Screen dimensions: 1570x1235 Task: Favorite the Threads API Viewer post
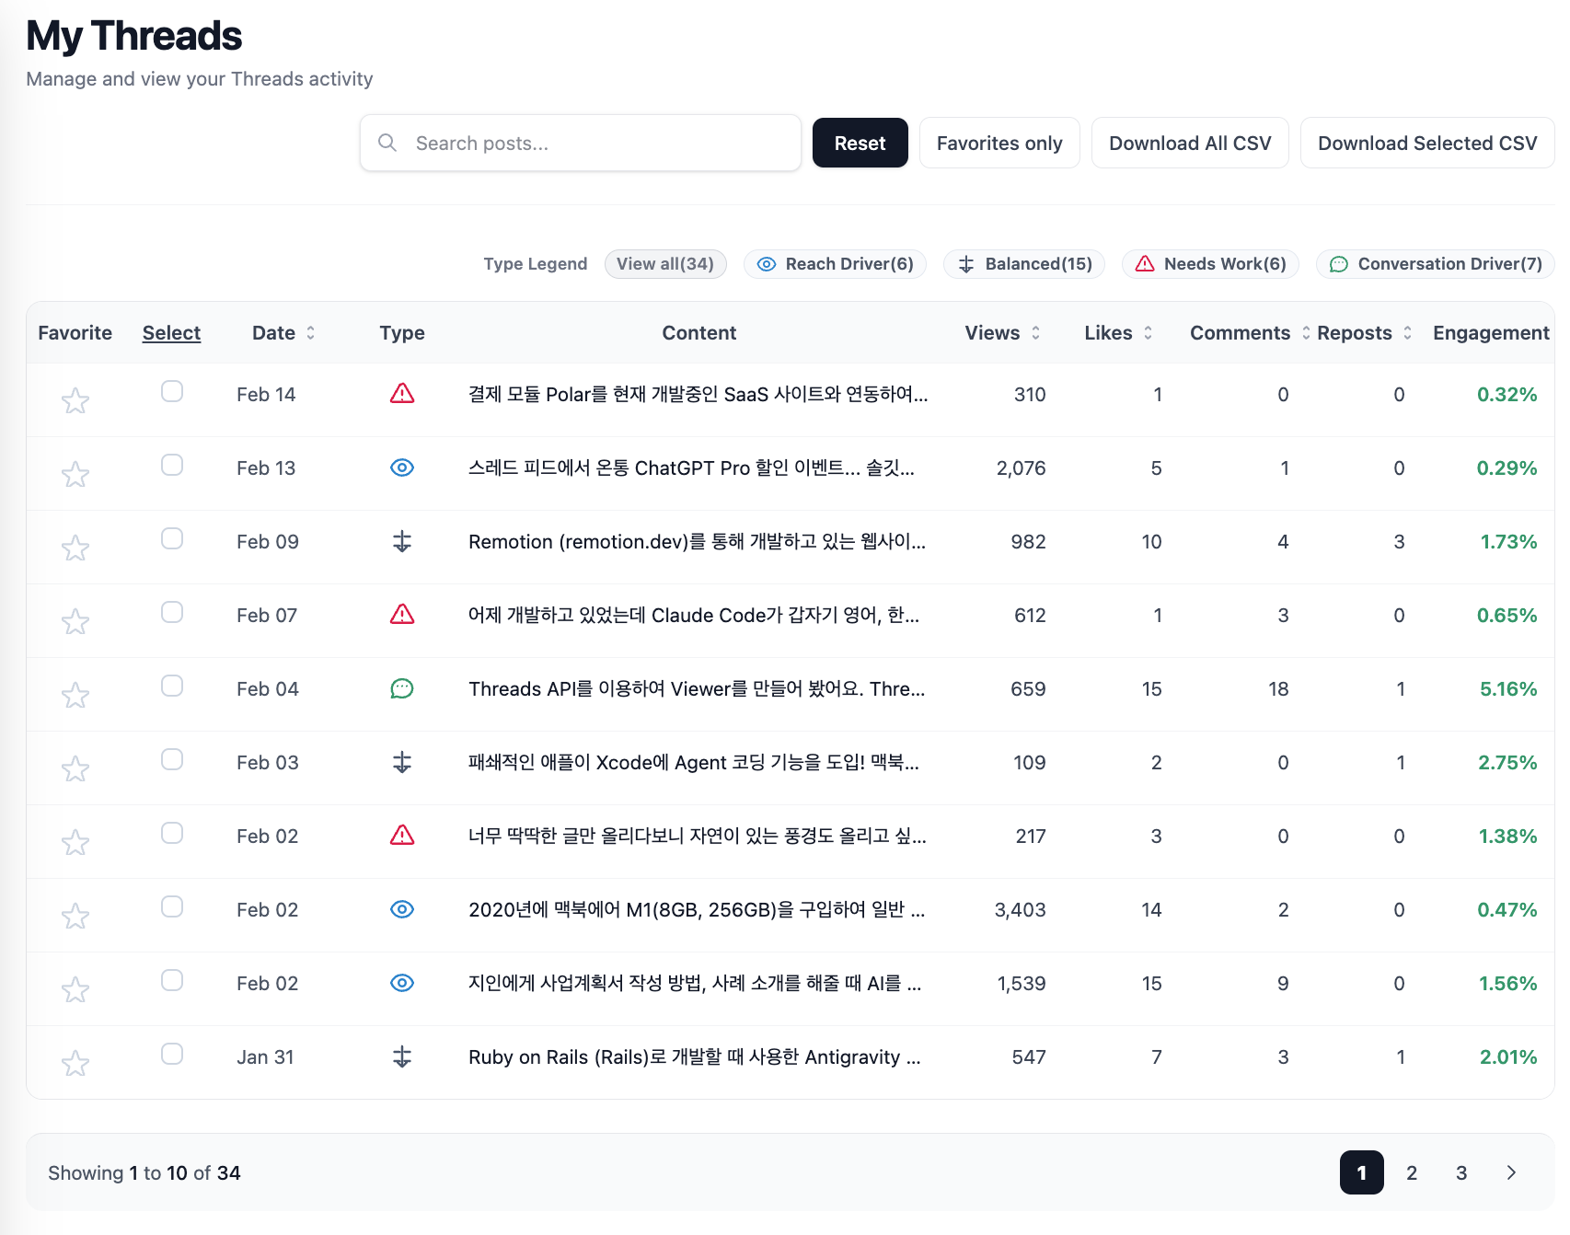[75, 695]
